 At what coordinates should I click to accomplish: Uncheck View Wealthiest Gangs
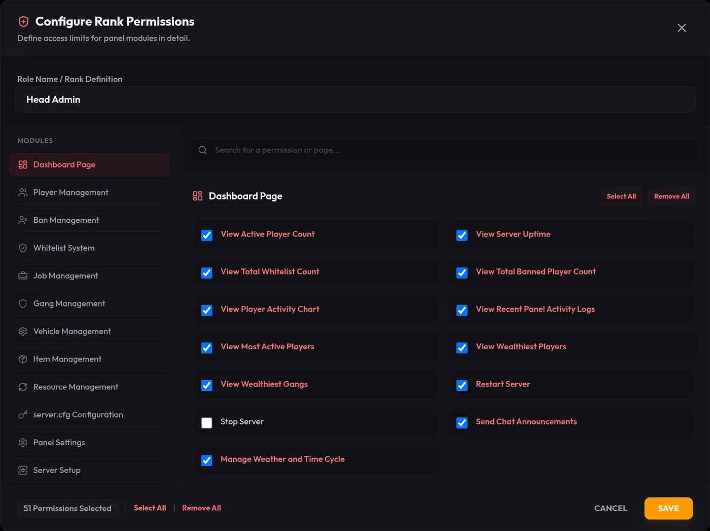pyautogui.click(x=207, y=386)
